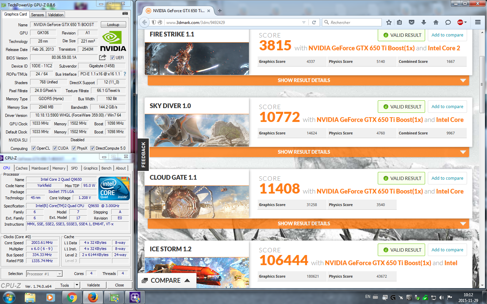Switch to GPU-Z taskbar icon

coord(114,298)
